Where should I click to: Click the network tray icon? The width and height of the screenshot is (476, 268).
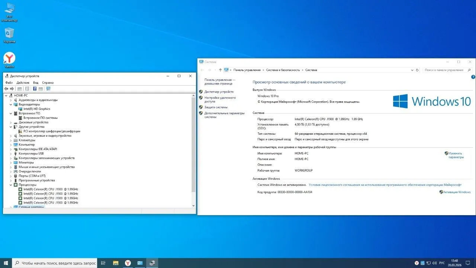pyautogui.click(x=428, y=263)
